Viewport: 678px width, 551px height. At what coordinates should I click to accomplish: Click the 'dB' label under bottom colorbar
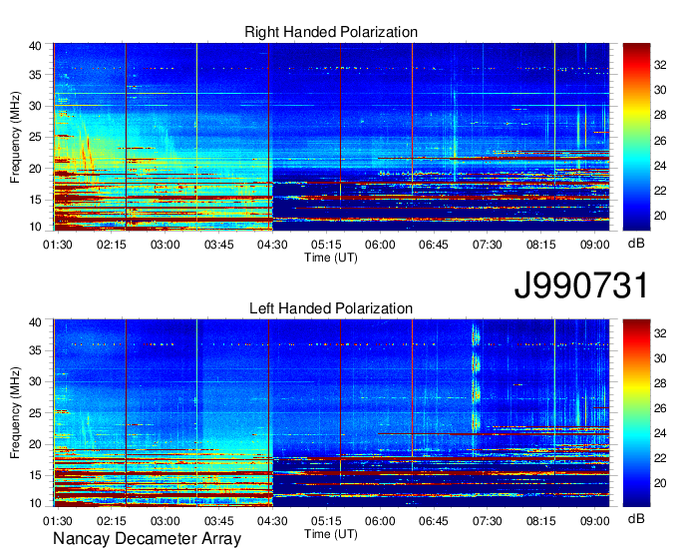(x=636, y=518)
